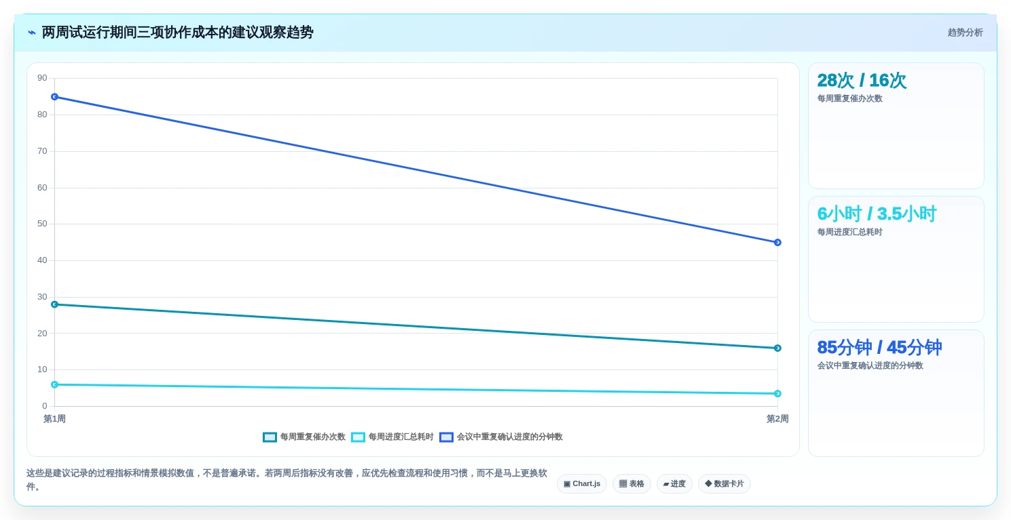Click the 趋势分析 label in the header
The width and height of the screenshot is (1011, 520).
pyautogui.click(x=966, y=33)
